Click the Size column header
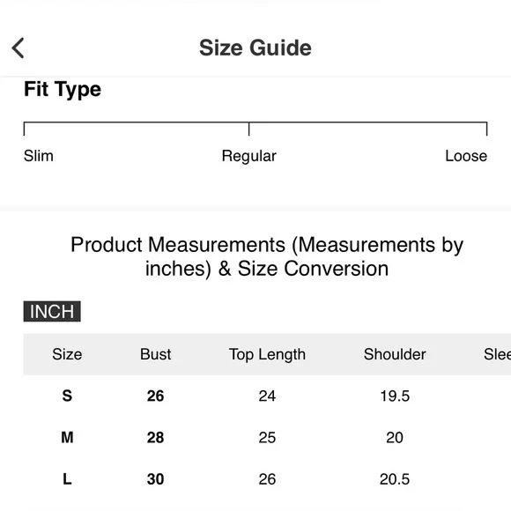The height and width of the screenshot is (511, 511). 67,354
